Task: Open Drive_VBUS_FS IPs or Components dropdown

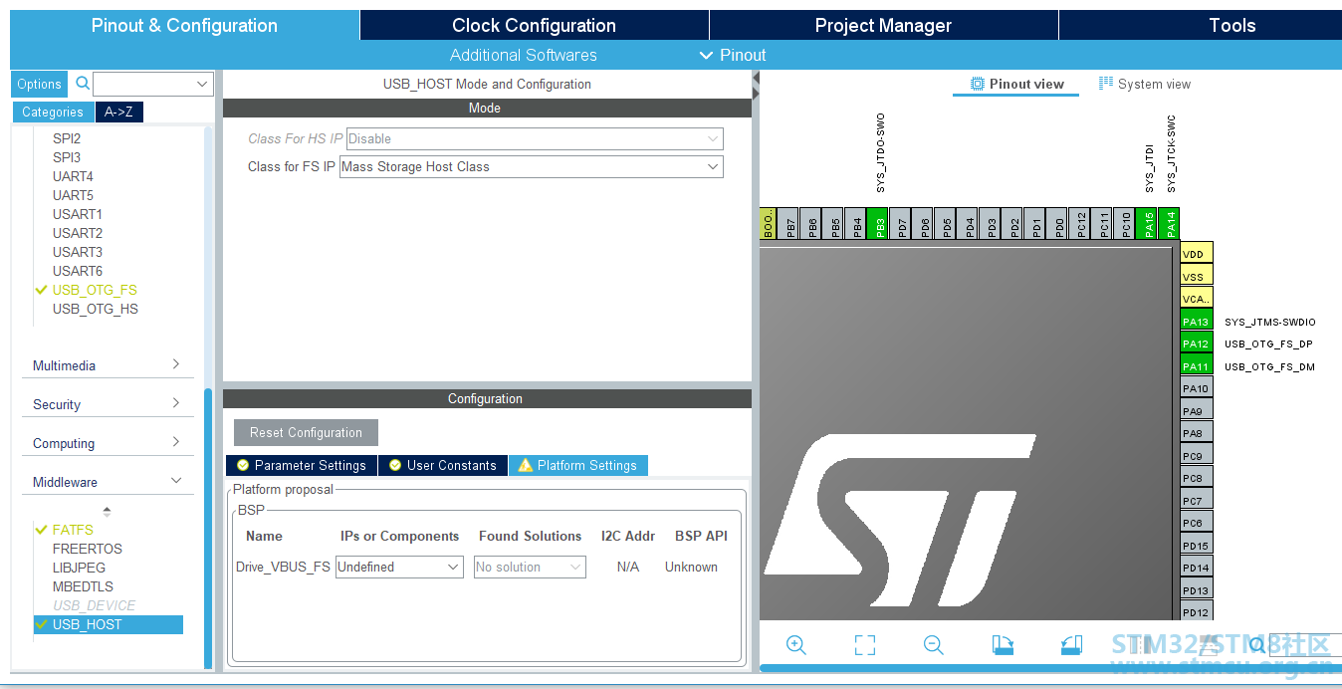Action: coord(399,567)
